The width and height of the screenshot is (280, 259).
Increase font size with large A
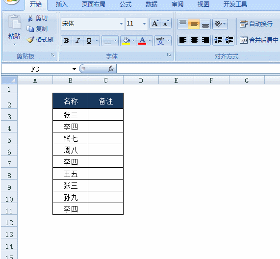coord(155,24)
